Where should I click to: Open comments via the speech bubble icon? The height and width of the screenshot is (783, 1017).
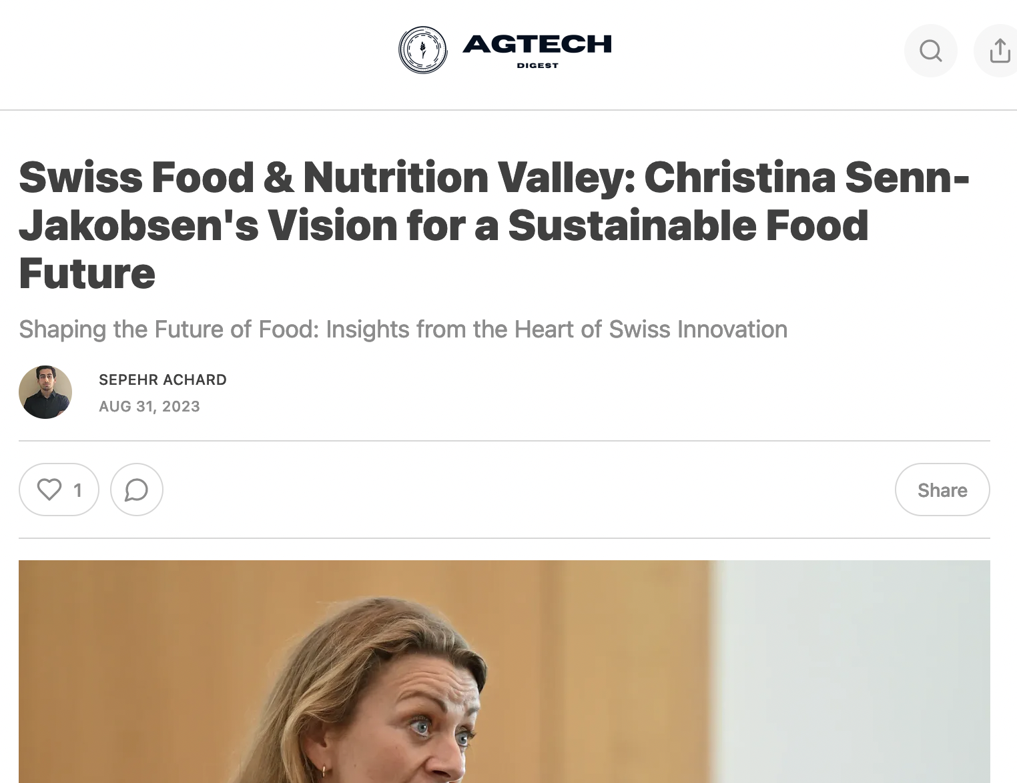click(137, 490)
